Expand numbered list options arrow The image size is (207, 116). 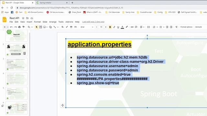157,27
